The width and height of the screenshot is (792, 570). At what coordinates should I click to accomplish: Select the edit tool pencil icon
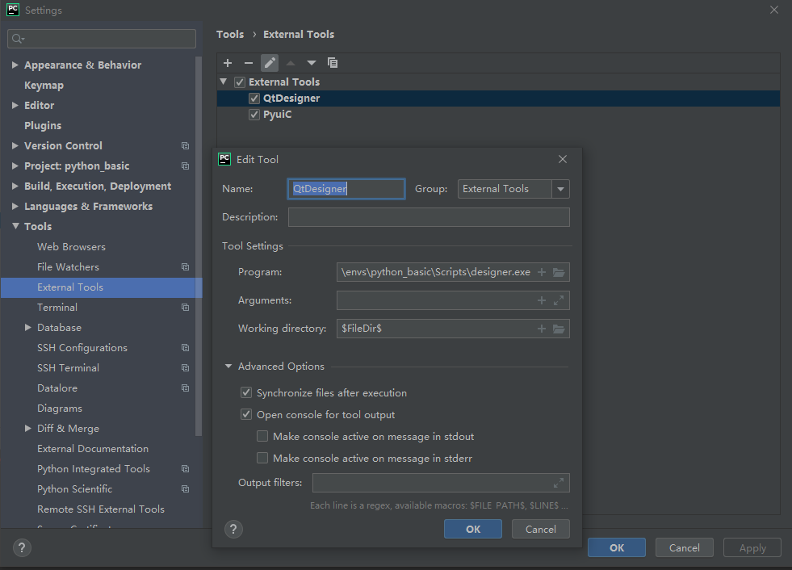pyautogui.click(x=270, y=62)
